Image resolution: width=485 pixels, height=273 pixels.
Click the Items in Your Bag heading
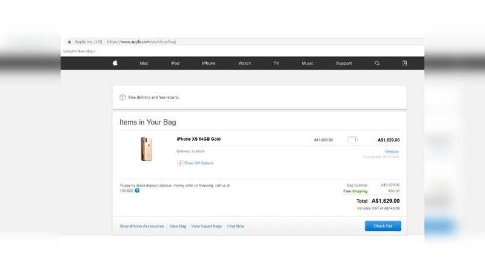coord(148,123)
